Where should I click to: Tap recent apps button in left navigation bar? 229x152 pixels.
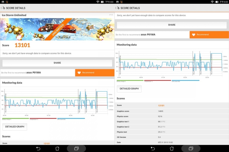(76, 149)
